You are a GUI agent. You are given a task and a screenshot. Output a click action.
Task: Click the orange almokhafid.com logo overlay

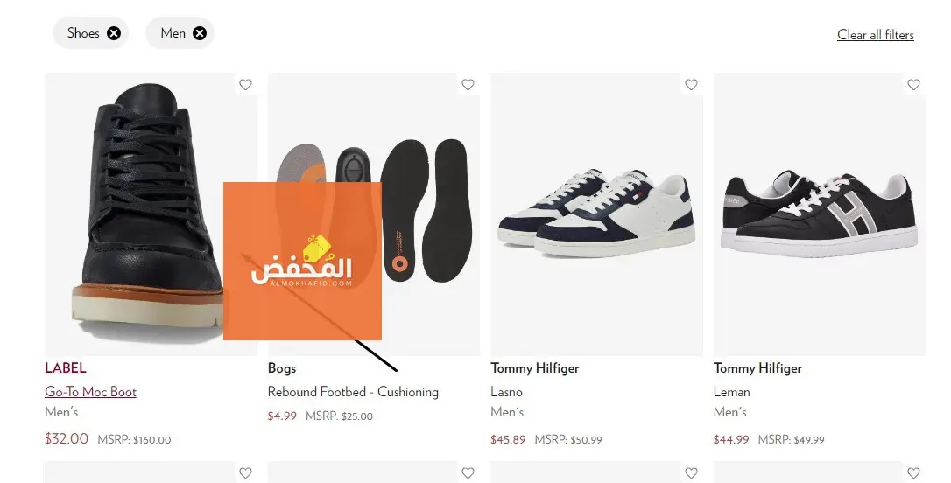pos(302,261)
